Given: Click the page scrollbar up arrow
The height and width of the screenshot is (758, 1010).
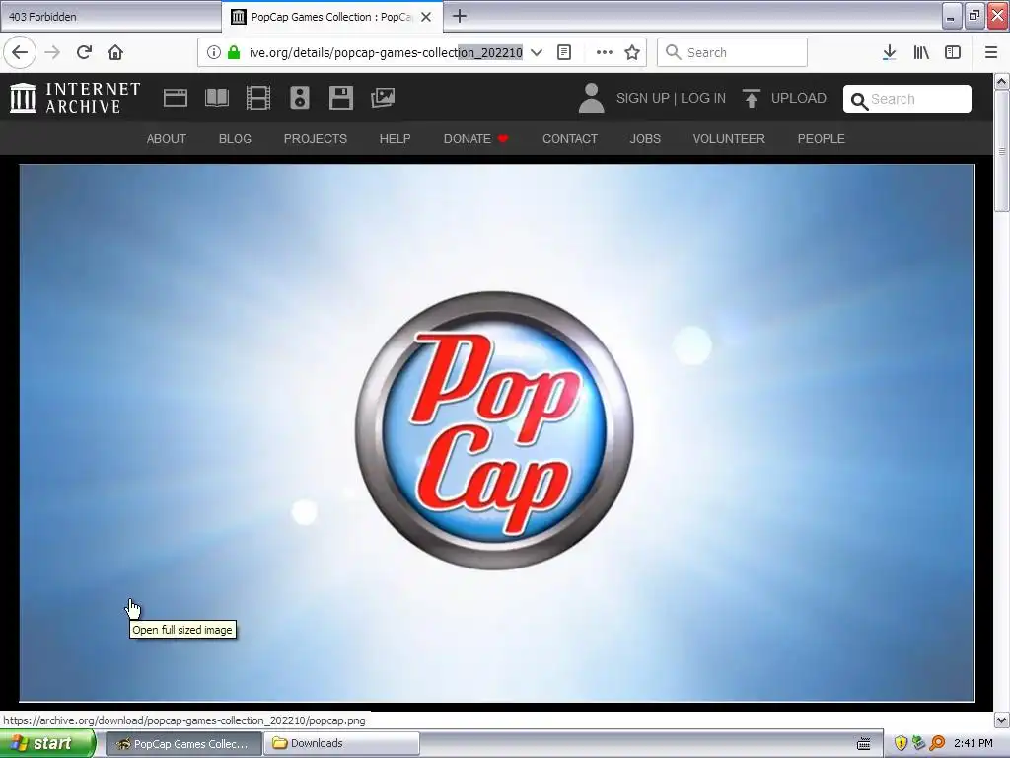Looking at the screenshot, I should (x=1001, y=82).
